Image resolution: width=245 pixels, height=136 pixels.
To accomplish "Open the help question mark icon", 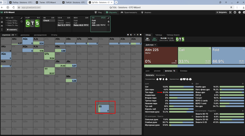I will coord(235,12).
